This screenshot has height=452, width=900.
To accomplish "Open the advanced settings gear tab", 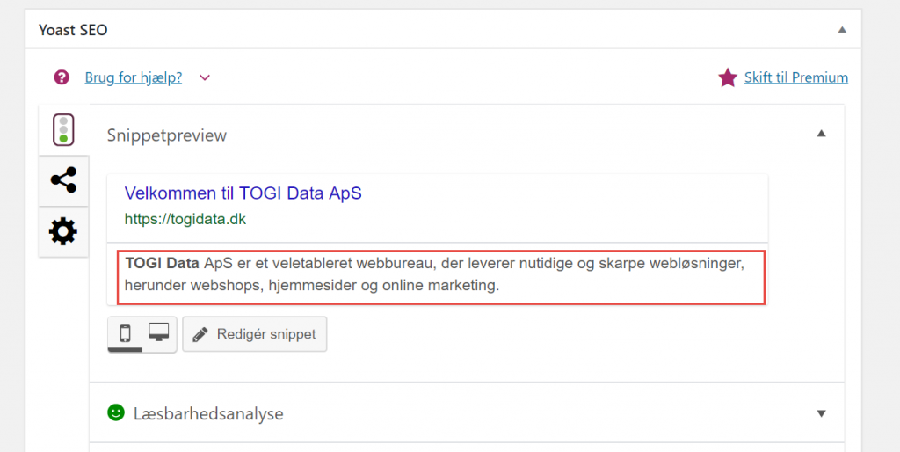I will point(63,231).
